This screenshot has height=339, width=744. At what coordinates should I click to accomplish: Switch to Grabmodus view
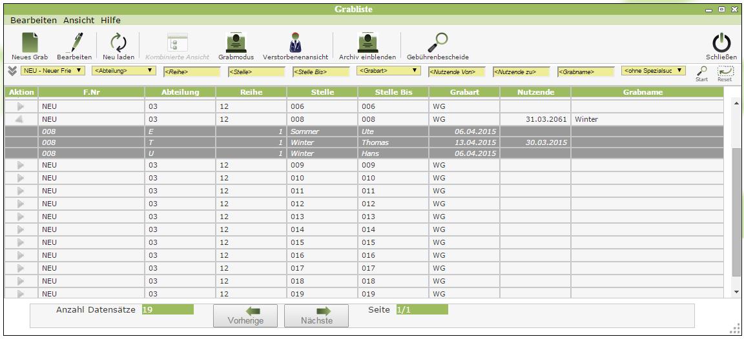point(236,44)
